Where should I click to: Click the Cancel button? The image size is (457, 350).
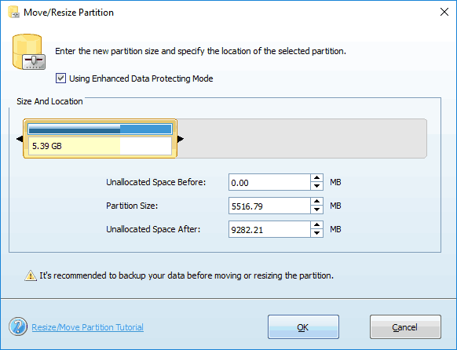(405, 326)
